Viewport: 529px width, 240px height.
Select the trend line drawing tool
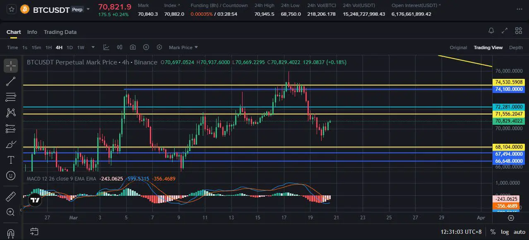pyautogui.click(x=11, y=81)
